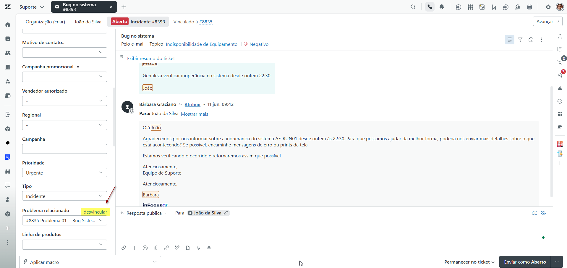Insert a link with the chain icon
This screenshot has width=567, height=268.
tap(166, 248)
